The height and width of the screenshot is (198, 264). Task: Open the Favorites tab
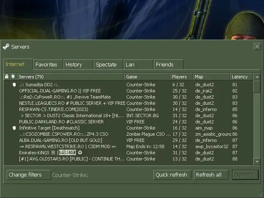[48, 64]
